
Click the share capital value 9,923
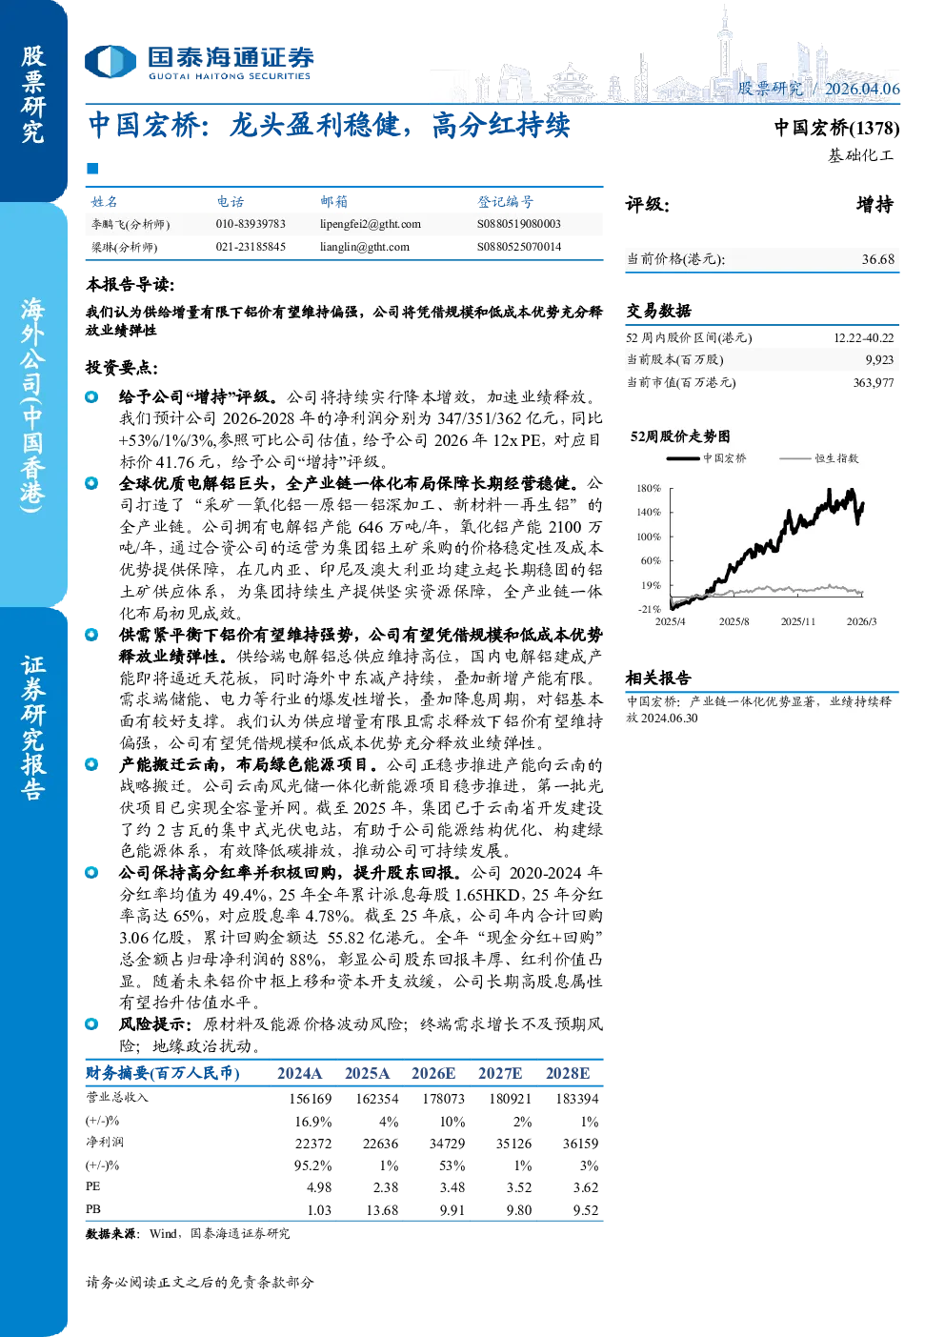pyautogui.click(x=879, y=360)
